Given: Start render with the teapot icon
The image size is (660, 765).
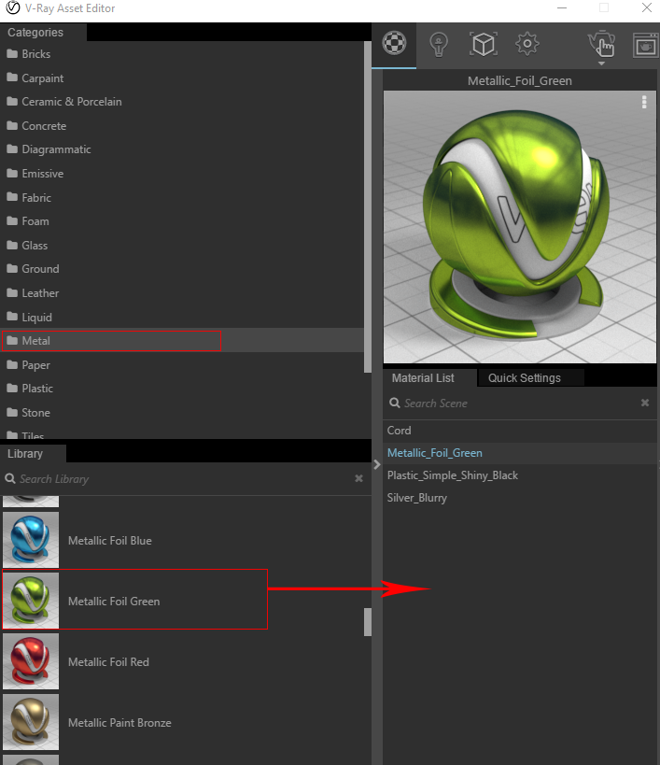Looking at the screenshot, I should pyautogui.click(x=601, y=43).
